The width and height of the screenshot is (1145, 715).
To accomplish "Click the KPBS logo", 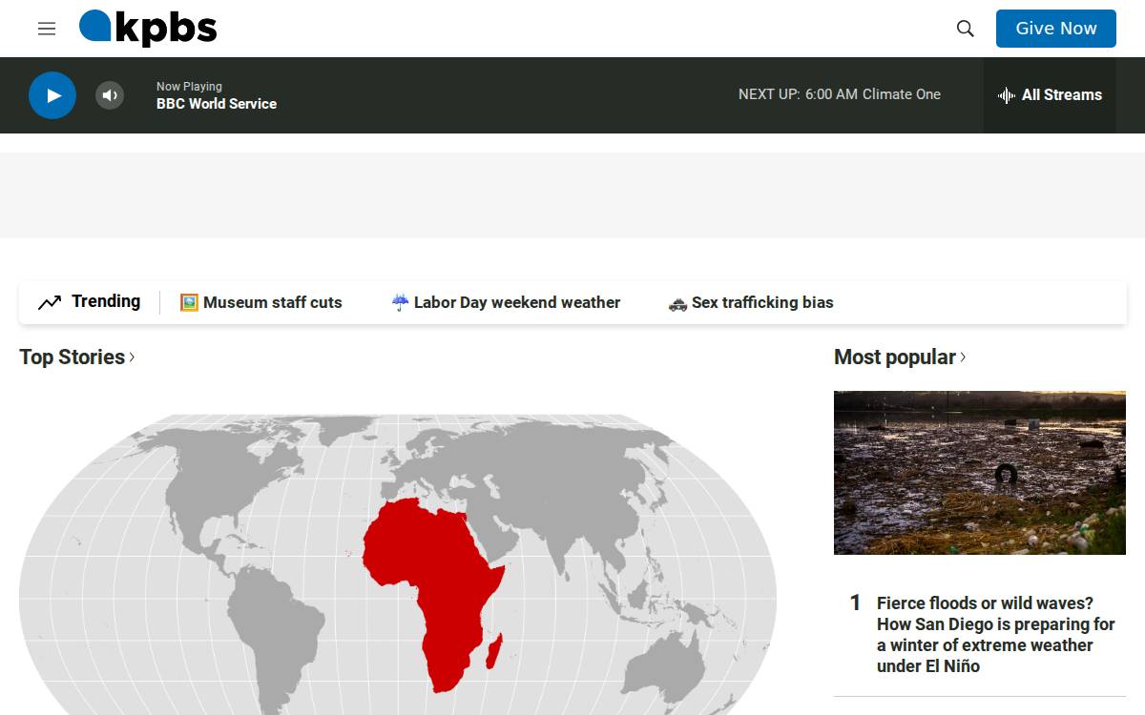I will [148, 29].
